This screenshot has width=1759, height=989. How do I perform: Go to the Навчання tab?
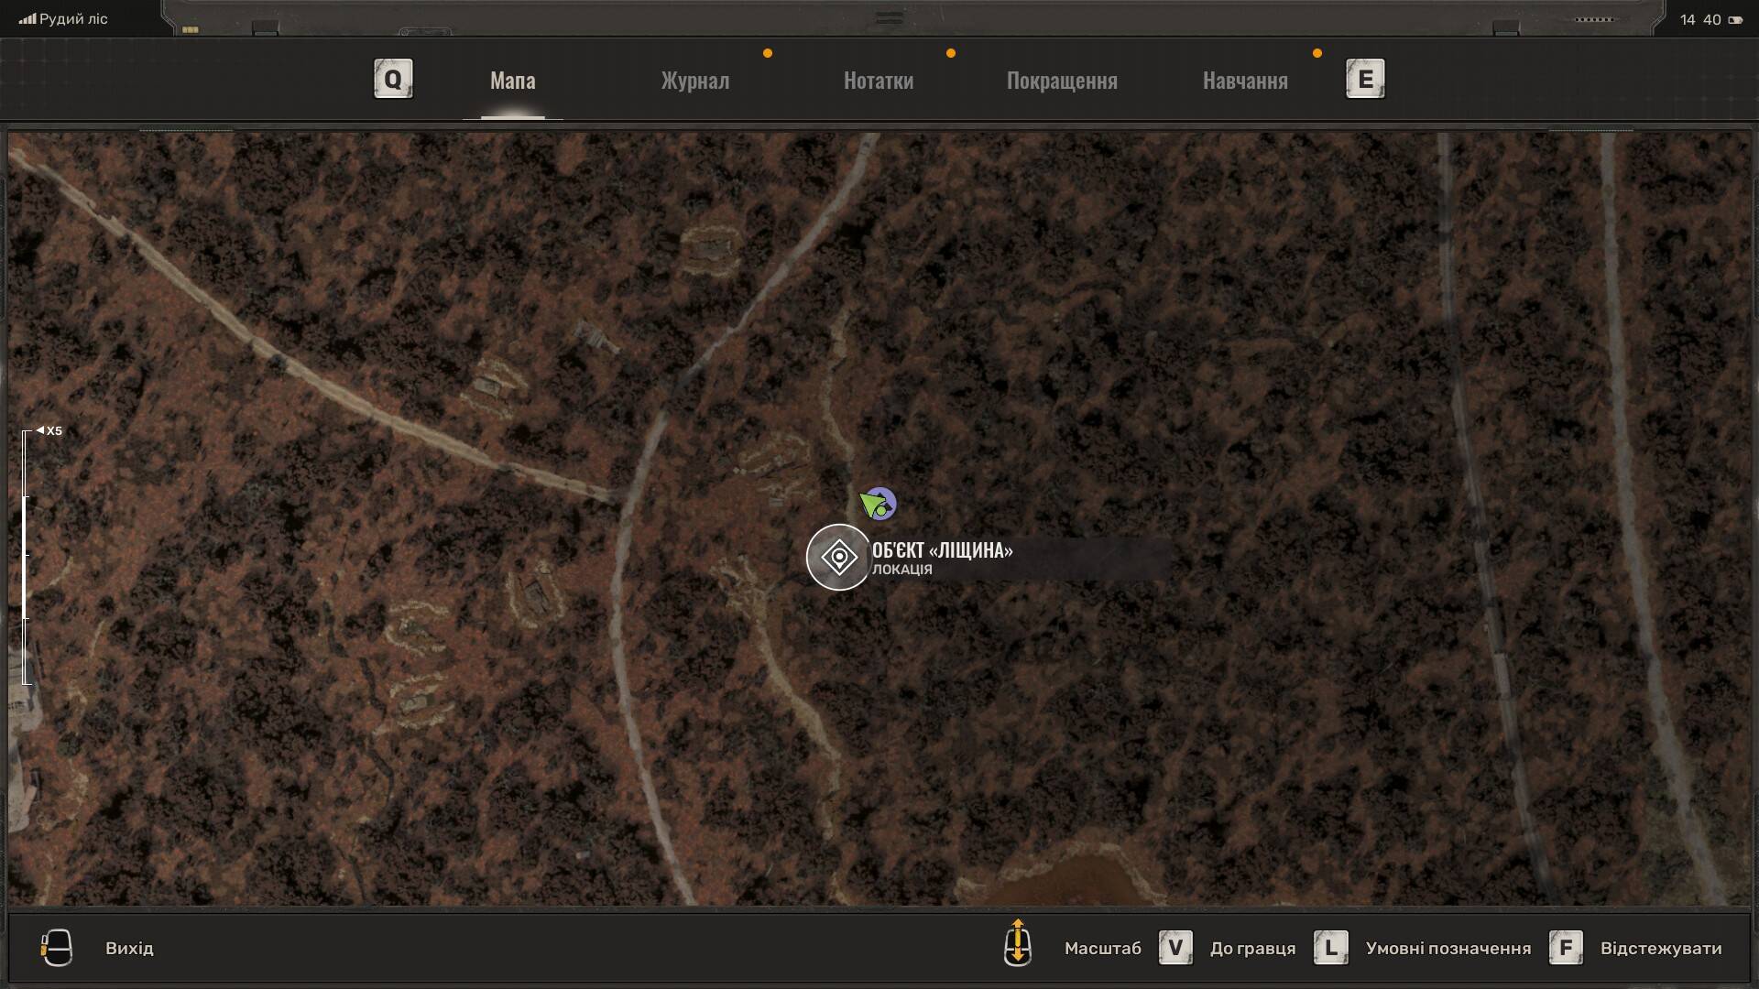coord(1245,81)
